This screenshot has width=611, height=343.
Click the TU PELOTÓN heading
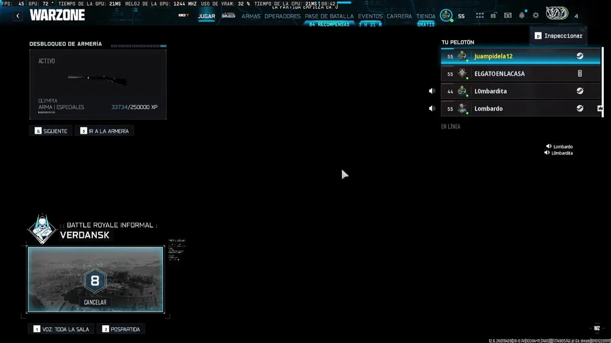pyautogui.click(x=458, y=42)
